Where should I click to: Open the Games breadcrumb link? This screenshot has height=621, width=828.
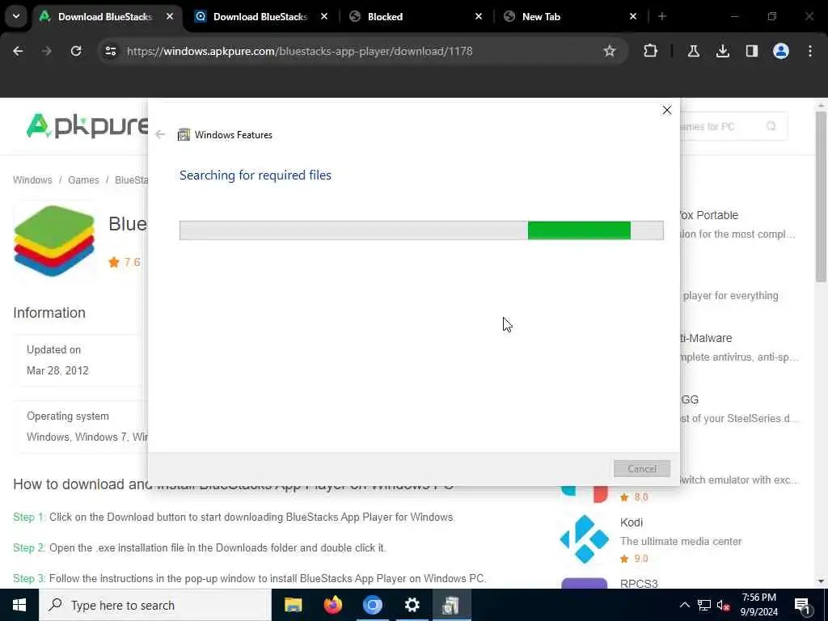pos(83,180)
